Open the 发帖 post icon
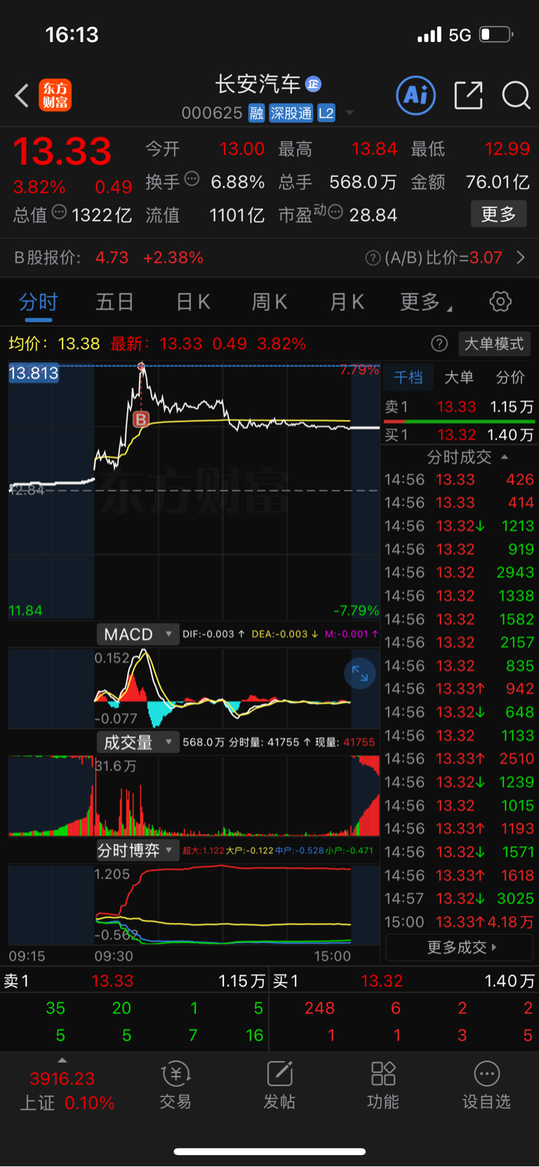 click(279, 1085)
